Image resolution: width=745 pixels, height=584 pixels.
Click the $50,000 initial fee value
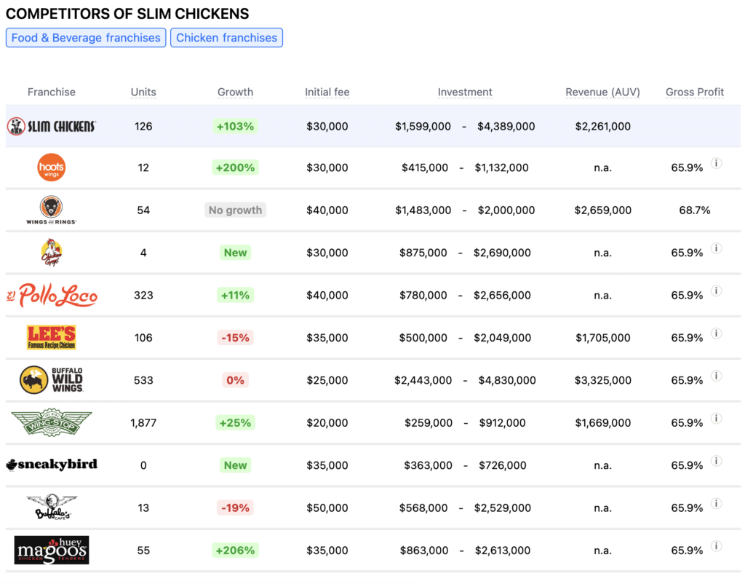(x=327, y=508)
